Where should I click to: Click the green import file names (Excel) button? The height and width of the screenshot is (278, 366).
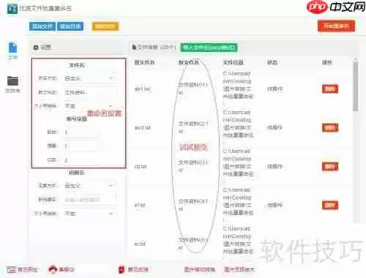(209, 48)
